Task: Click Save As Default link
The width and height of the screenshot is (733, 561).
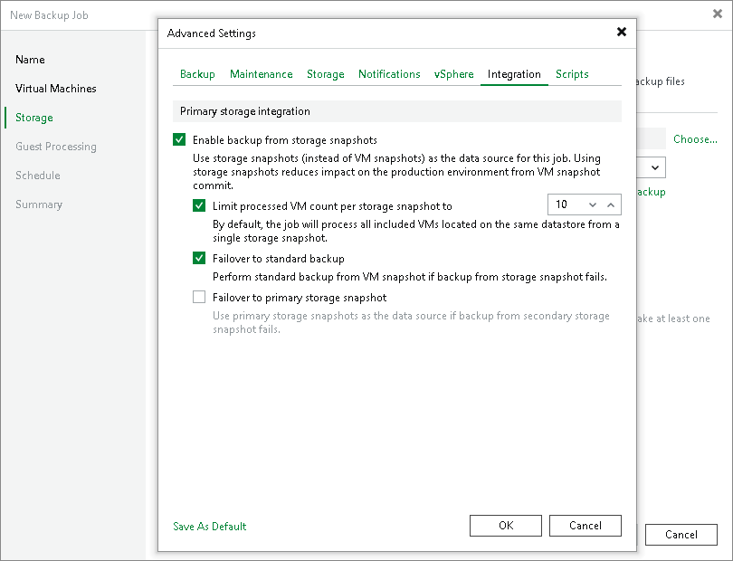Action: pyautogui.click(x=209, y=527)
